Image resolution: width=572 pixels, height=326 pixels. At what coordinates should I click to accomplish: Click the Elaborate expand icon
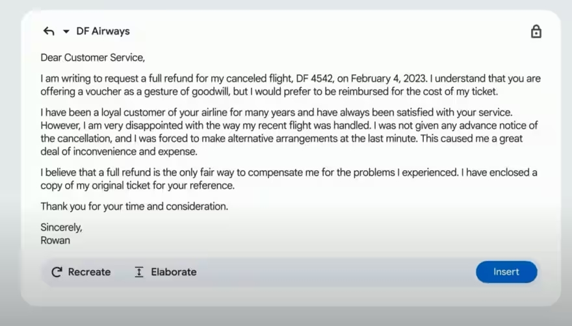139,272
